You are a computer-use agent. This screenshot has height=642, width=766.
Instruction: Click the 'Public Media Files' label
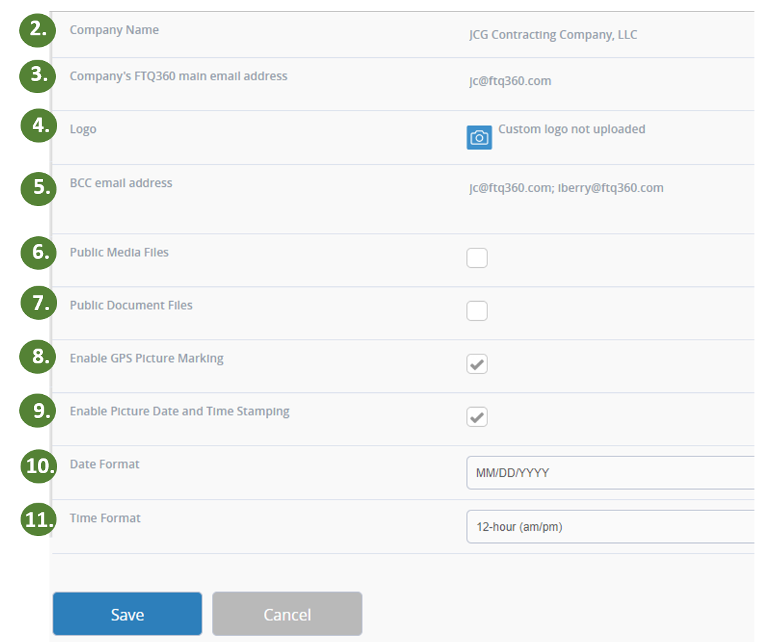119,252
